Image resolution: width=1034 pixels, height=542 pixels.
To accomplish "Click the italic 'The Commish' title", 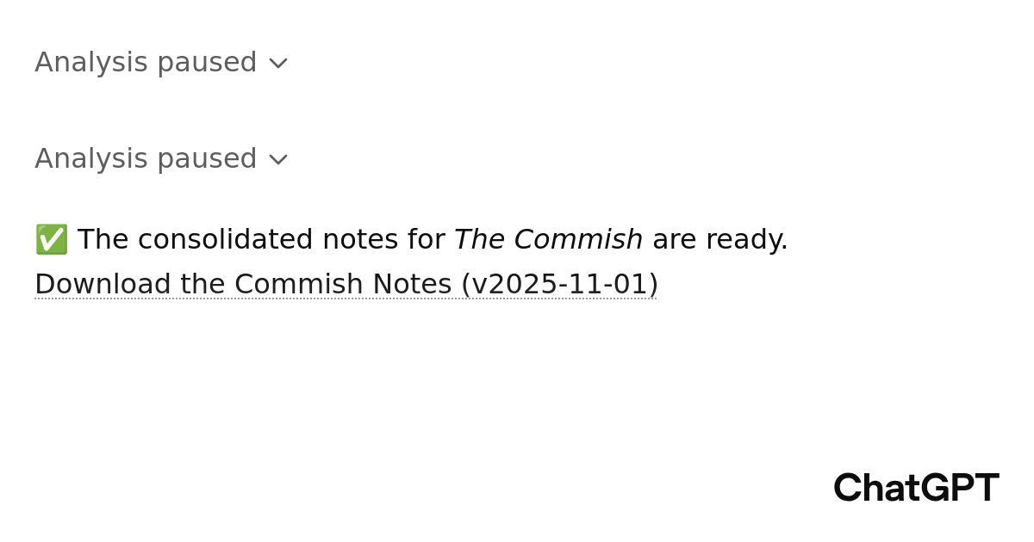I will click(548, 240).
